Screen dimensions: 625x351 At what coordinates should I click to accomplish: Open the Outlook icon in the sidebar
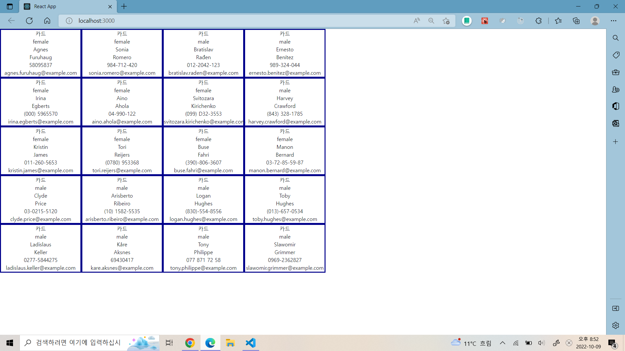point(616,123)
